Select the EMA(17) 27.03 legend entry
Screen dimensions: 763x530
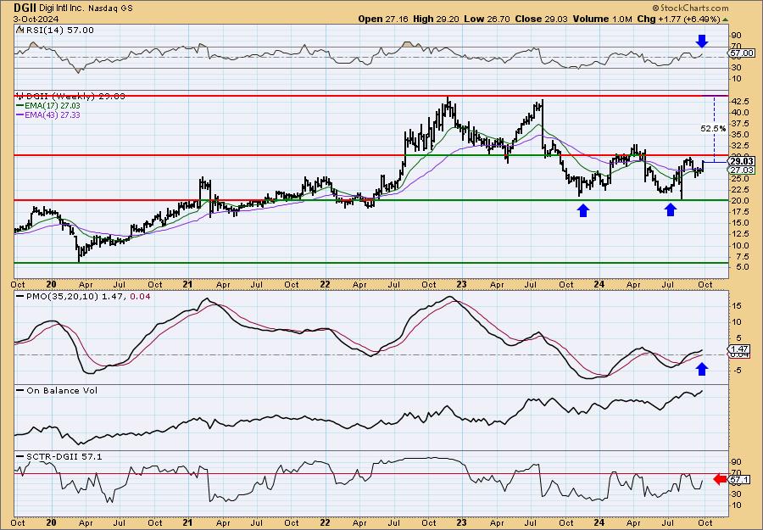coord(48,106)
